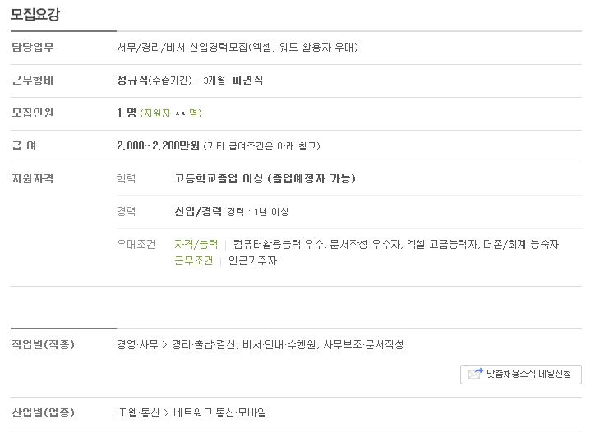Click the IT·웹·통신 industry link
595x446 pixels.
(138, 412)
